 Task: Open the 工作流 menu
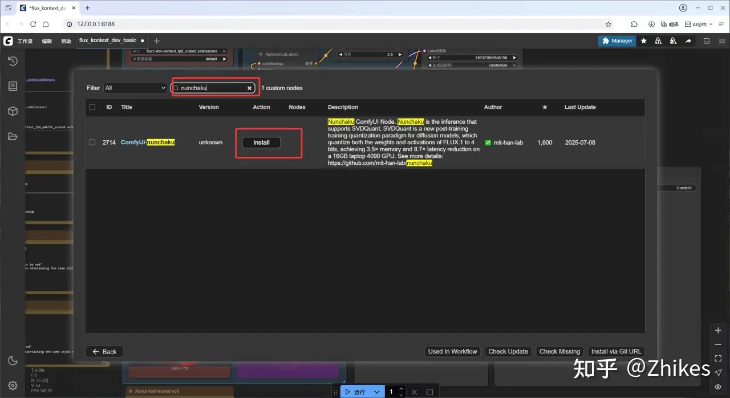pos(25,41)
